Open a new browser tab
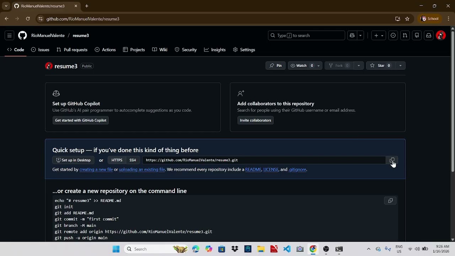Image resolution: width=455 pixels, height=256 pixels. click(87, 6)
